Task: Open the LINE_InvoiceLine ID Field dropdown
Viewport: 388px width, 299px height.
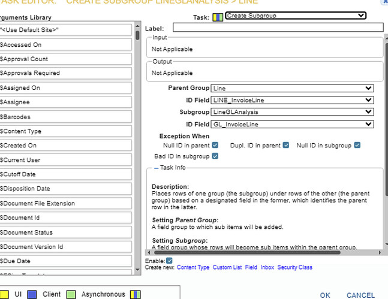Action: pyautogui.click(x=292, y=100)
